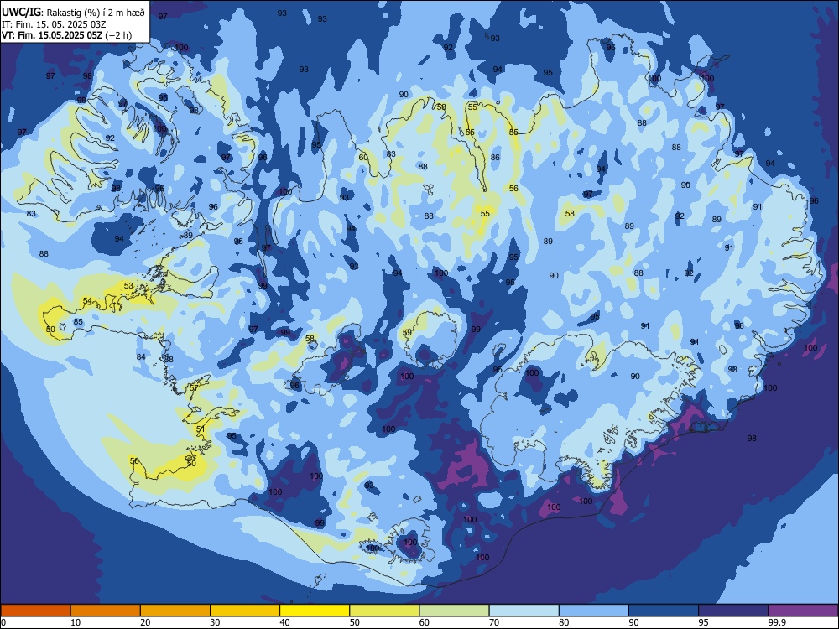
Task: Click the purple 99.9+ legend swatch
Action: point(803,611)
